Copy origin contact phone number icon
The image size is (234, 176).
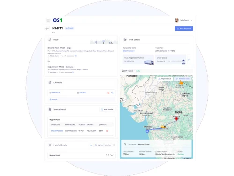[x=76, y=56]
